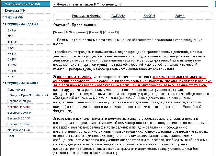
Task: Open the Популярные Законы section heading
Action: [21, 83]
